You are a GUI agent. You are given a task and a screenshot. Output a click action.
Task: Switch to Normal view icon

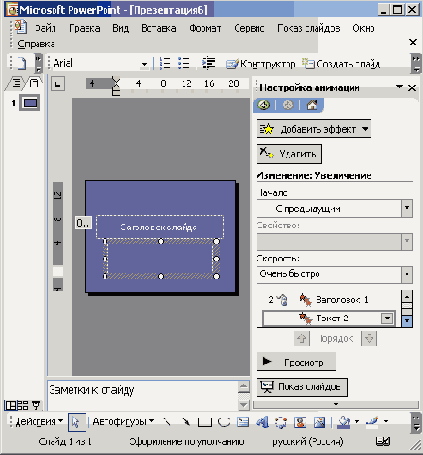pyautogui.click(x=11, y=405)
